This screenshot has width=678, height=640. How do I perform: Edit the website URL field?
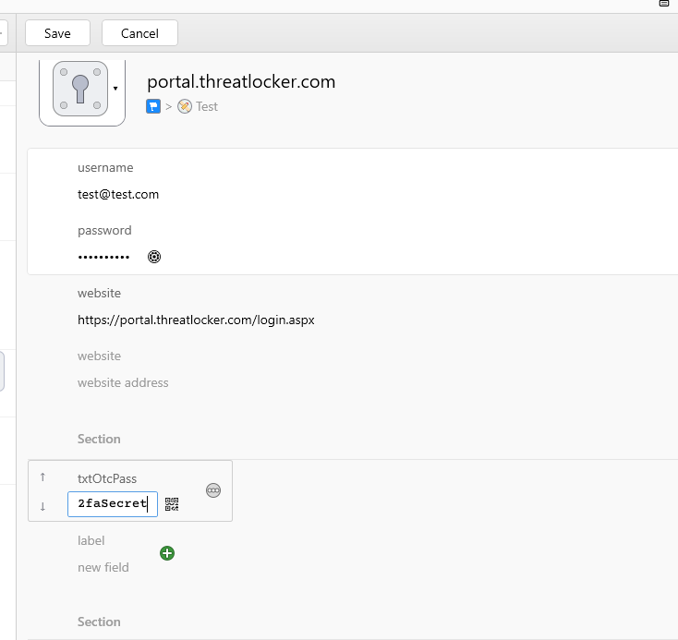tap(196, 320)
